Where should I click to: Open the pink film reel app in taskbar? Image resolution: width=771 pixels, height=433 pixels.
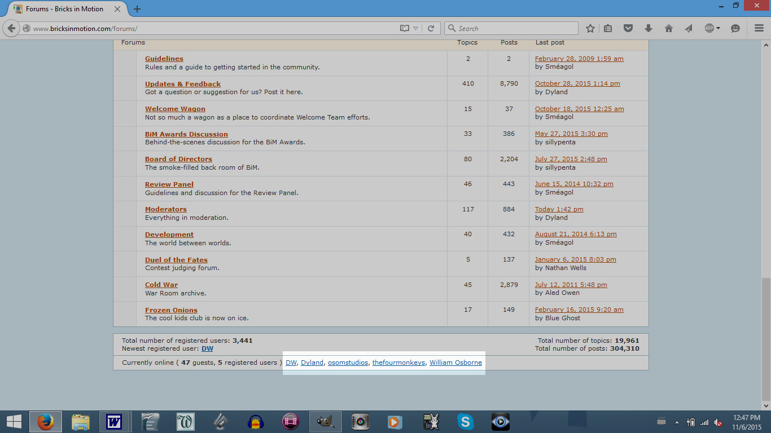(x=291, y=422)
